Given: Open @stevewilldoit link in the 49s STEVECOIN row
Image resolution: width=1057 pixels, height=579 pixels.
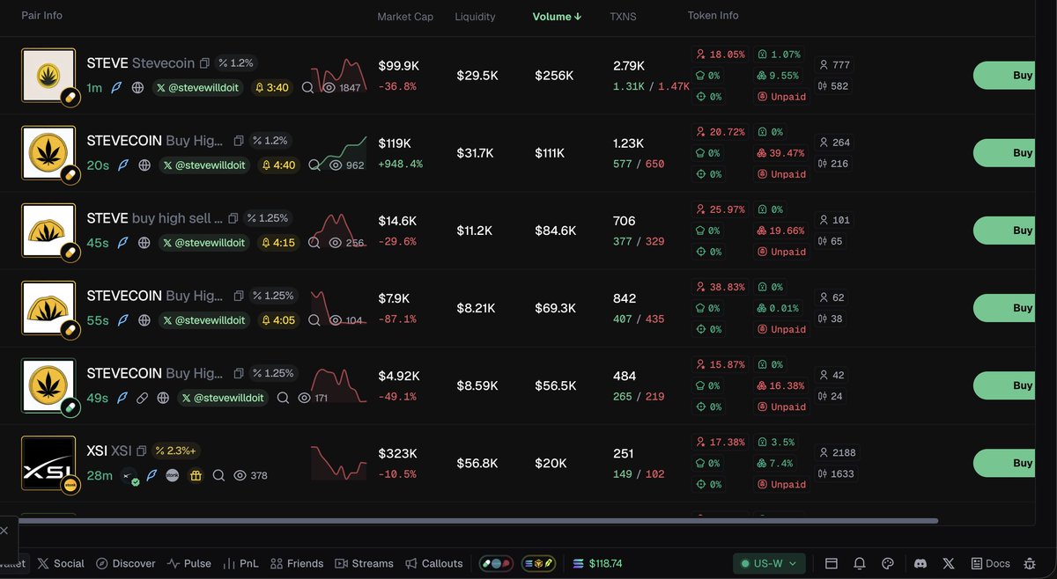Looking at the screenshot, I should (x=224, y=398).
